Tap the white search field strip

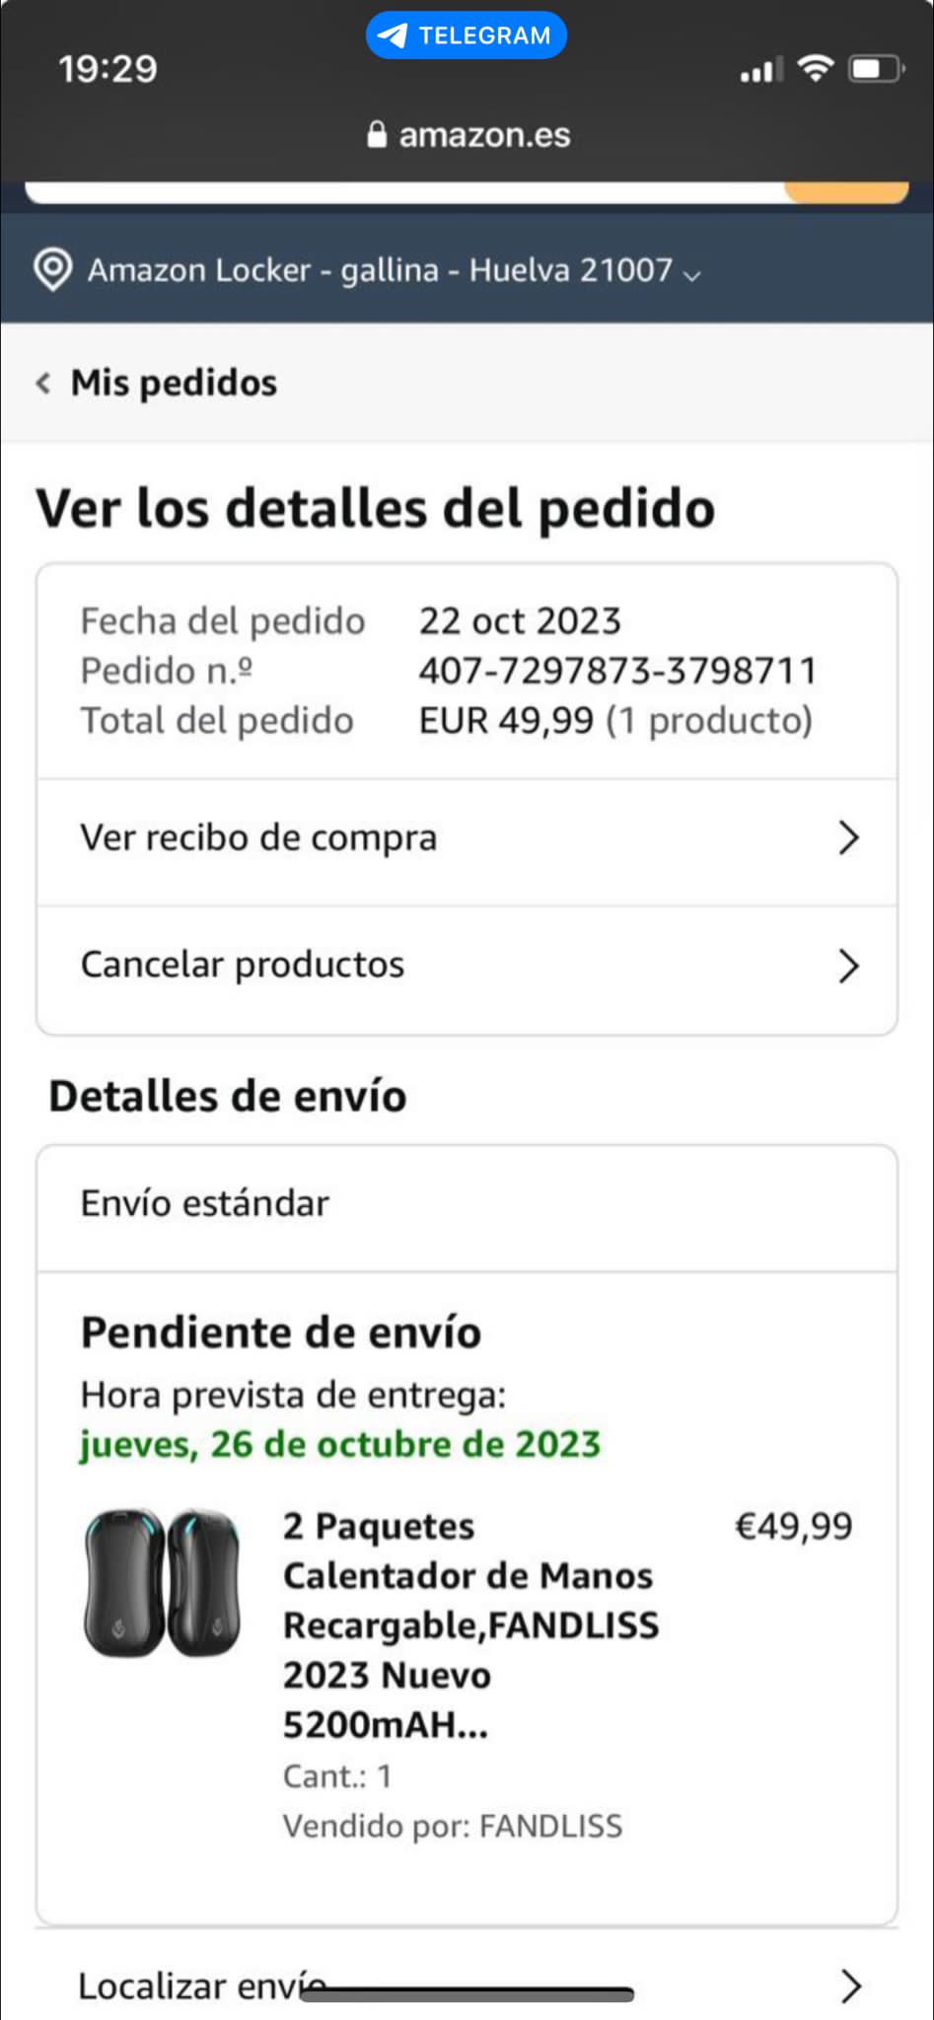pos(404,192)
